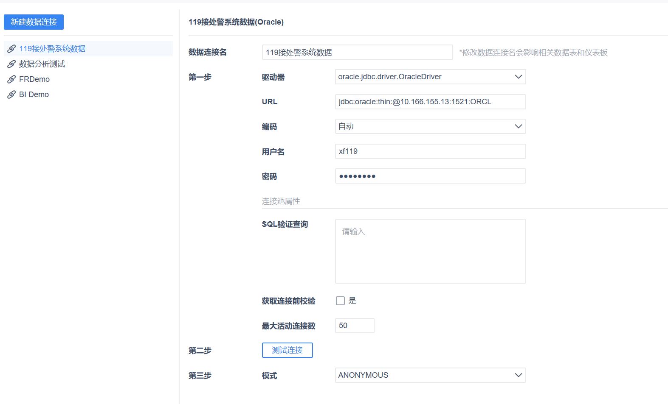The height and width of the screenshot is (404, 668).
Task: Click the arrow of the 编码 combo box
Action: (518, 126)
